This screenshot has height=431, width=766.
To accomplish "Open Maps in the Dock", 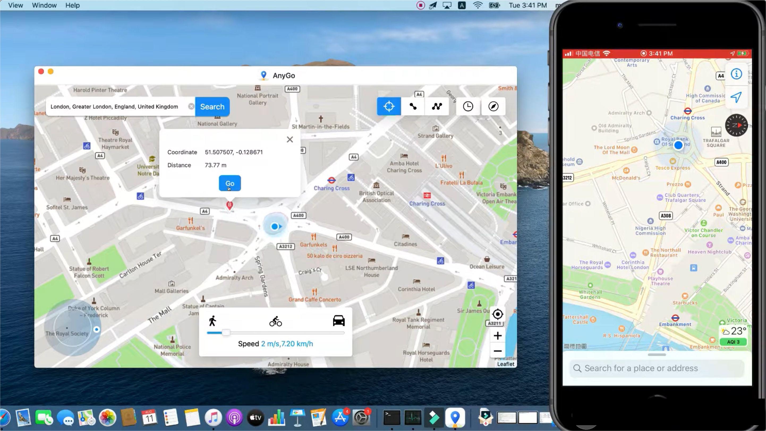I will click(x=86, y=417).
